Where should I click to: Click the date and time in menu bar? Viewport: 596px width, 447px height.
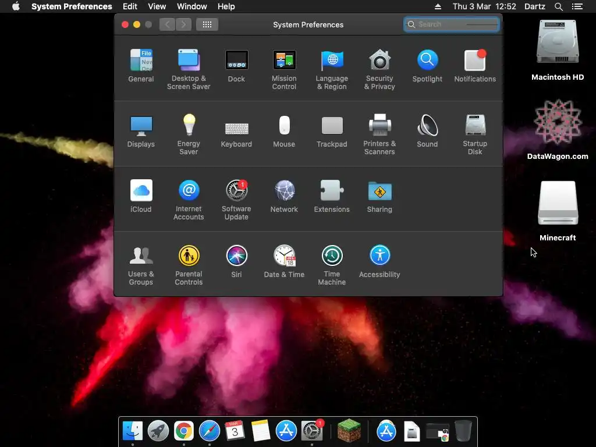pyautogui.click(x=484, y=6)
